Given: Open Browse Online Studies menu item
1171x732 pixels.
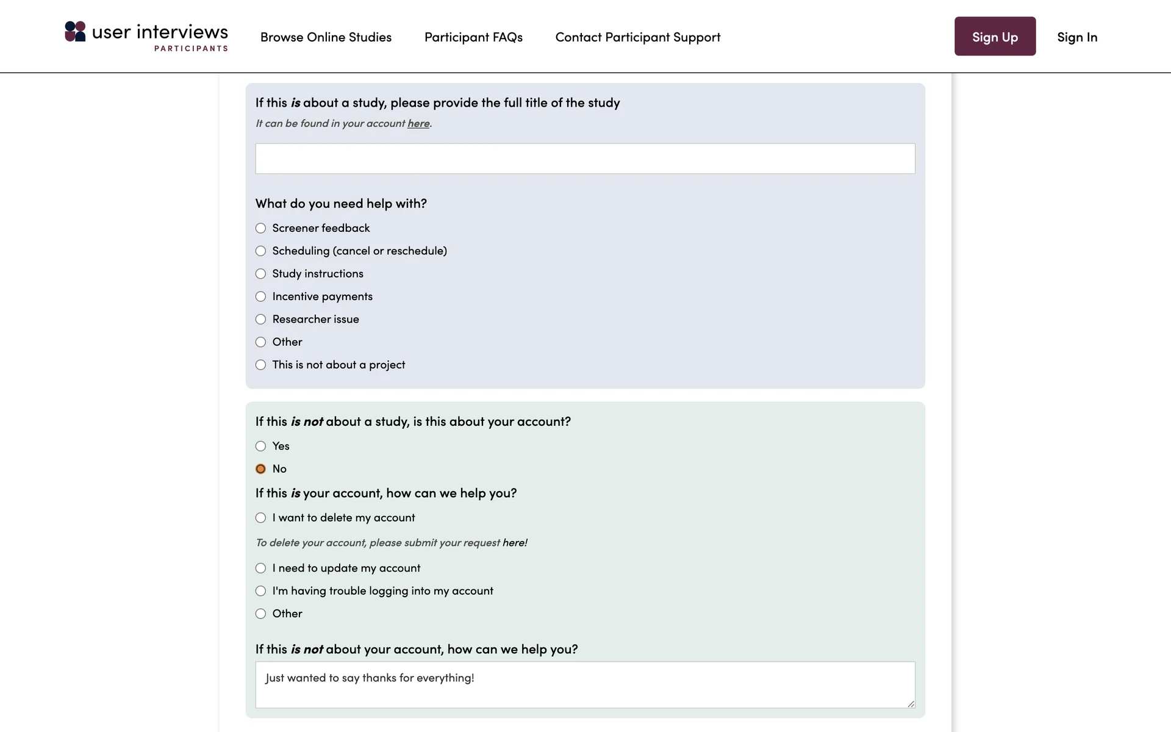Looking at the screenshot, I should click(x=326, y=37).
